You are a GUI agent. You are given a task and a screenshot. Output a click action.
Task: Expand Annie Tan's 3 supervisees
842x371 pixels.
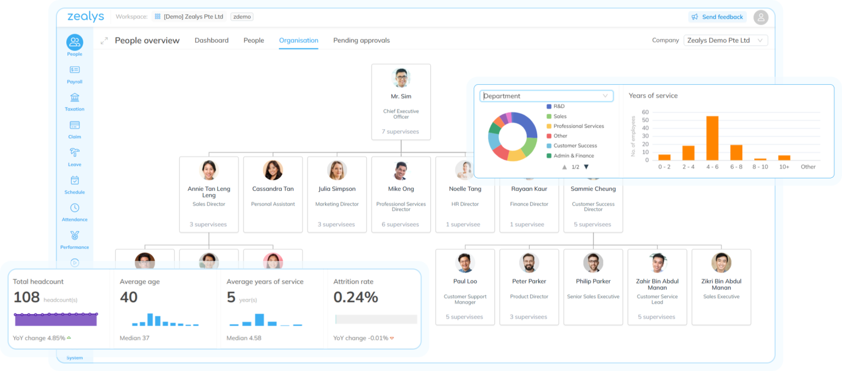click(x=208, y=224)
